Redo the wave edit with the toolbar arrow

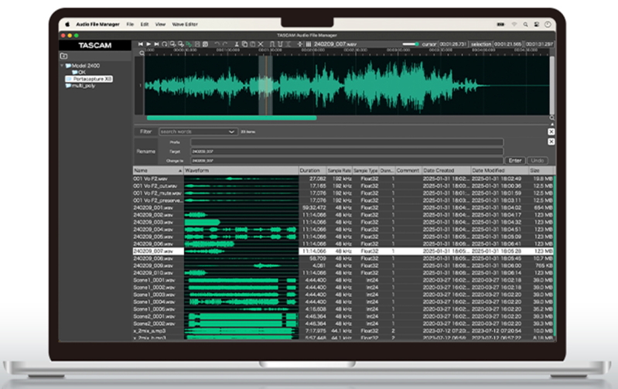click(x=225, y=44)
